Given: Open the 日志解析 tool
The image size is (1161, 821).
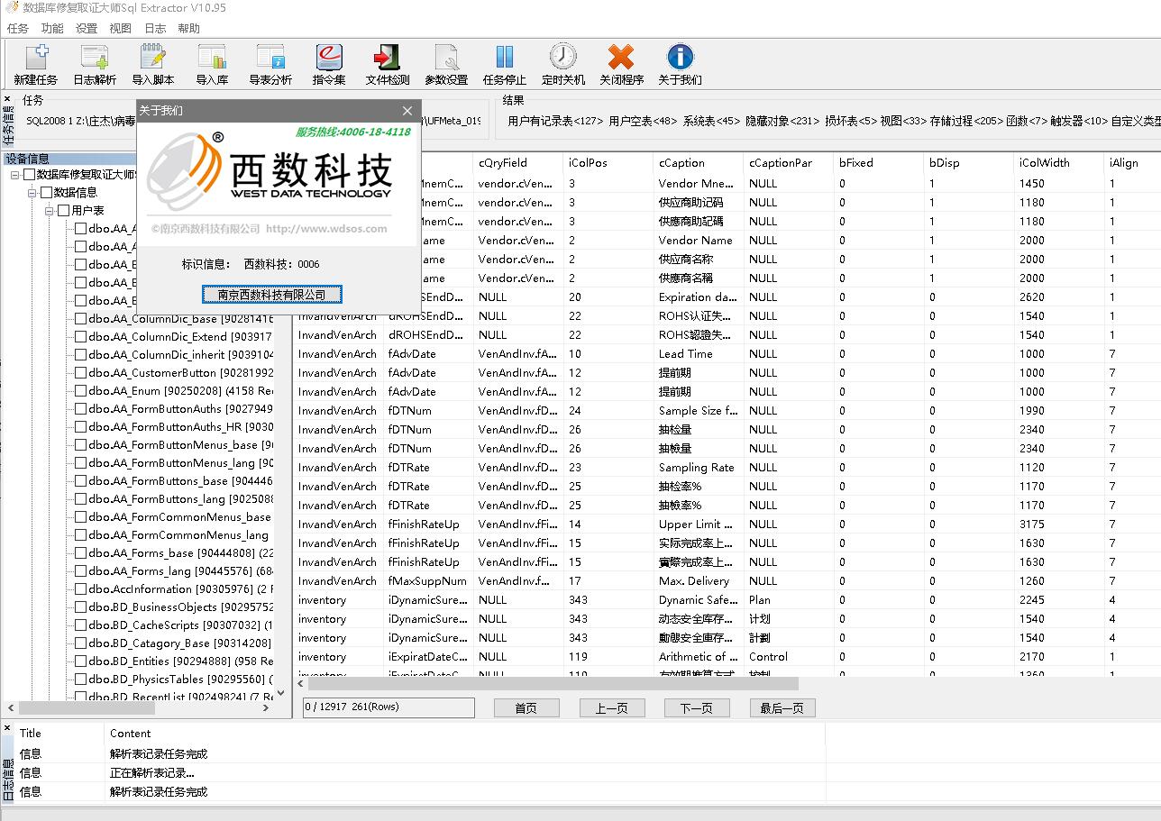Looking at the screenshot, I should pyautogui.click(x=95, y=64).
